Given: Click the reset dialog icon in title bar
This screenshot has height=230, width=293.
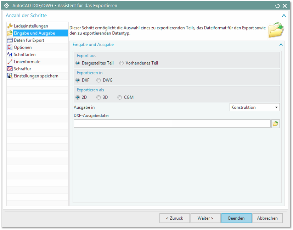Looking at the screenshot, I should click(x=277, y=6).
